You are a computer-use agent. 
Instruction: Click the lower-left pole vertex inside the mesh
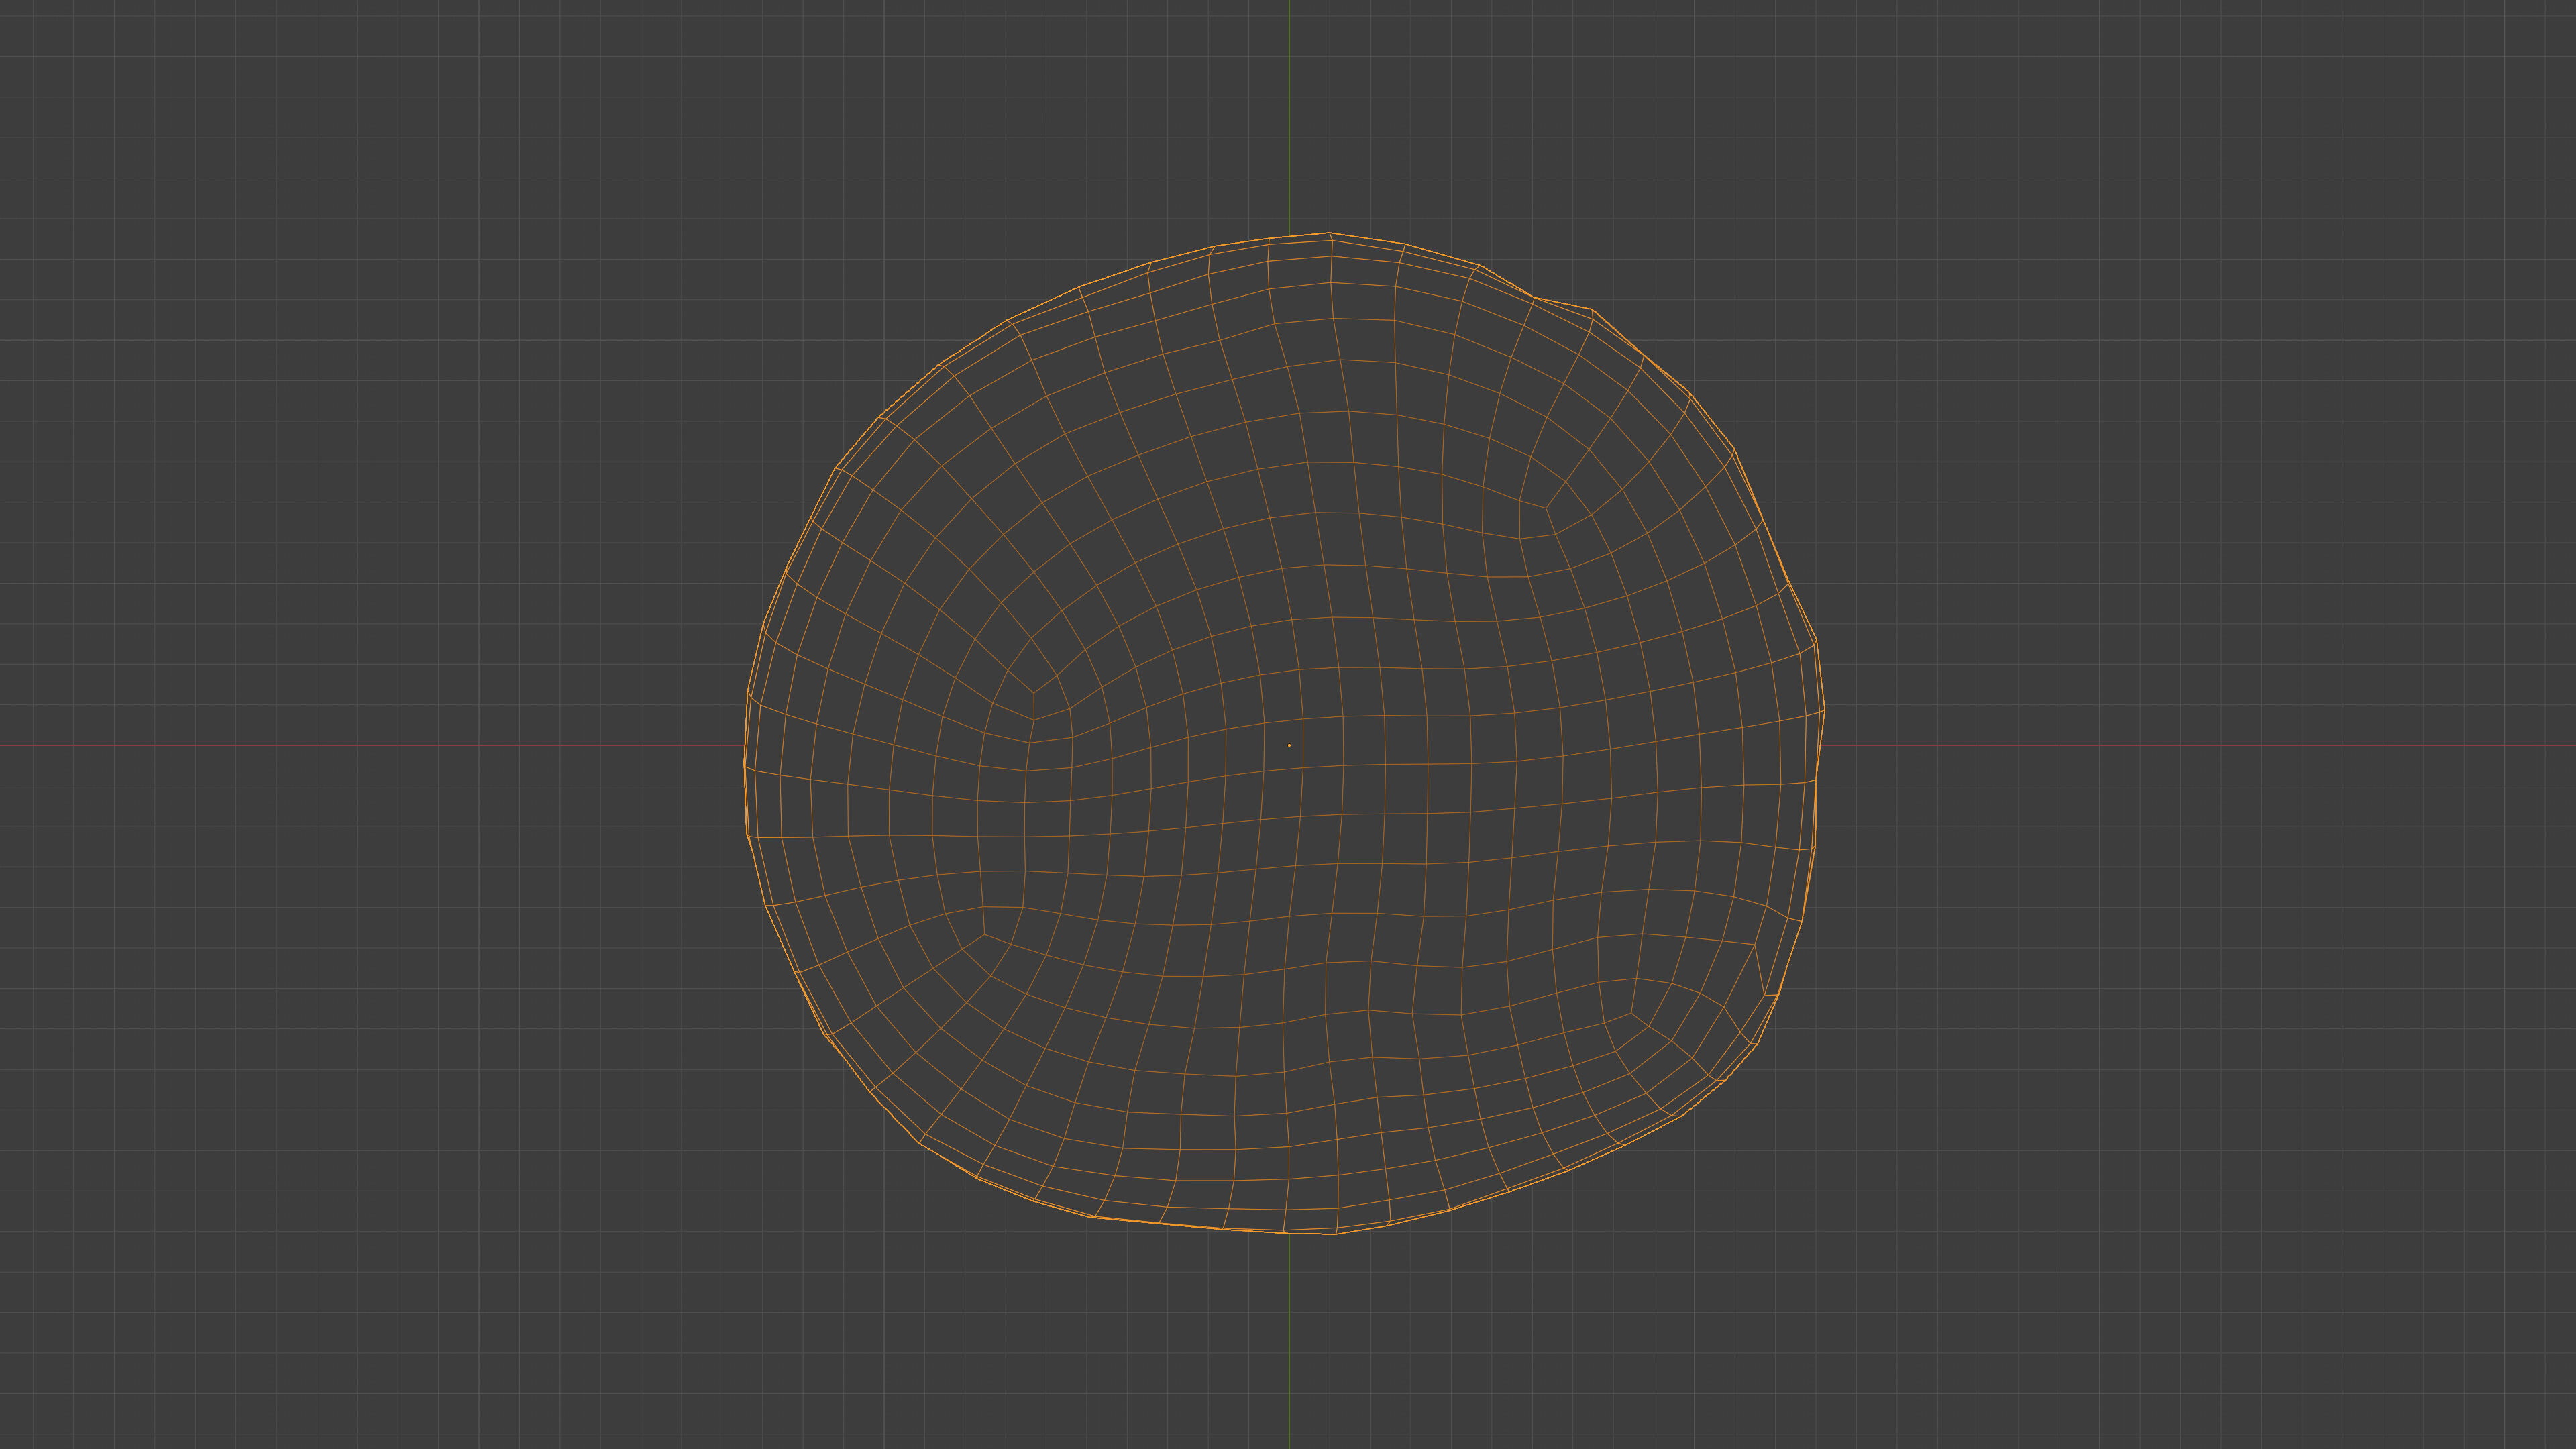(984, 935)
